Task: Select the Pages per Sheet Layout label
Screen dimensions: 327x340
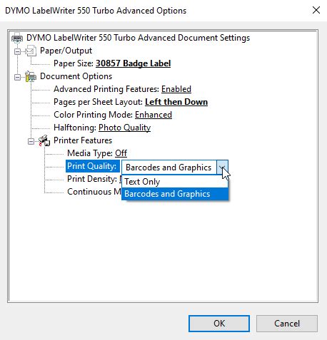Action: (x=99, y=102)
